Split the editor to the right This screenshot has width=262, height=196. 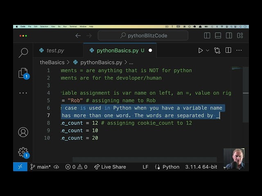[228, 50]
